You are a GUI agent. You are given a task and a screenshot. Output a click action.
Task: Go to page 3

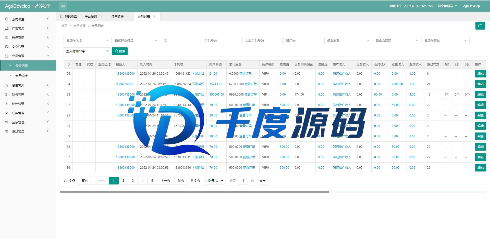point(133,181)
